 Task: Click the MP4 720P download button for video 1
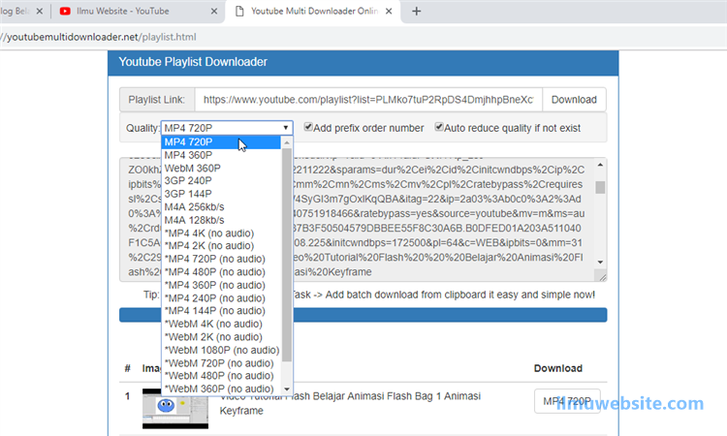(567, 401)
